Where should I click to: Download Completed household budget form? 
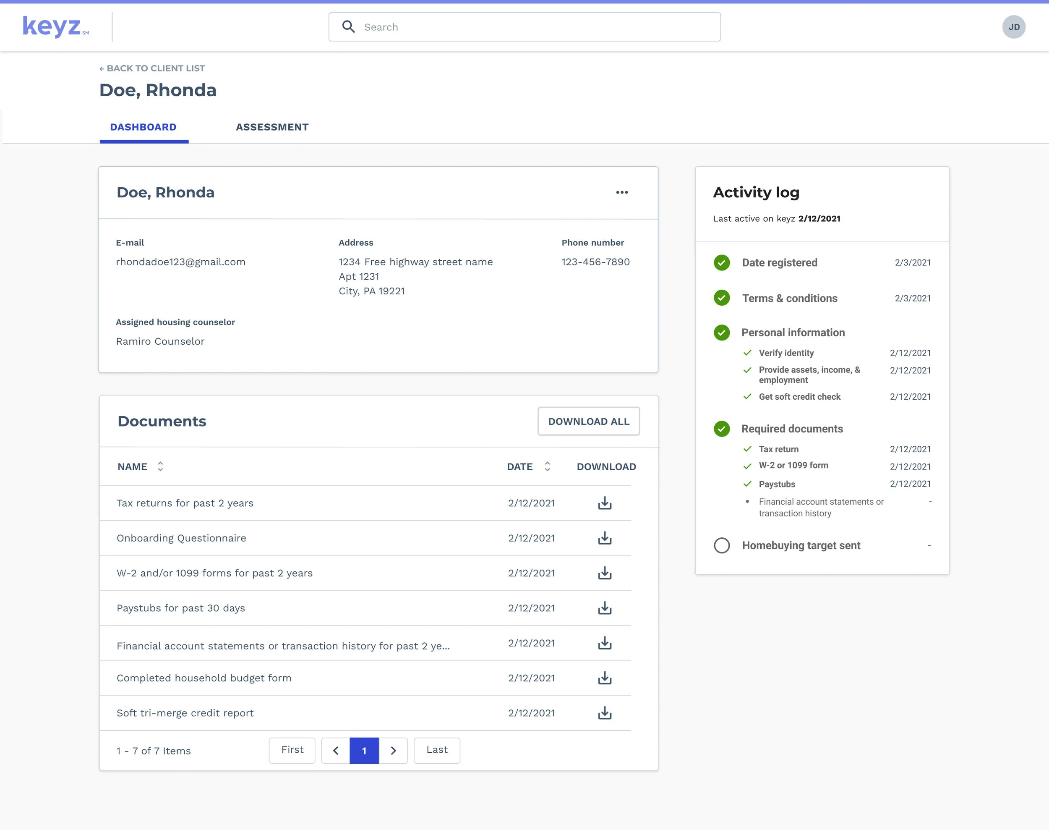pyautogui.click(x=605, y=678)
